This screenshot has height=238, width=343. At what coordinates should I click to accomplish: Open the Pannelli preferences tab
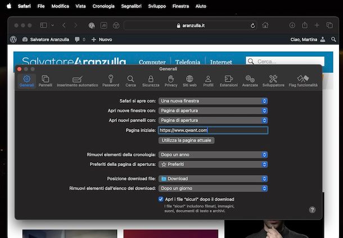point(46,81)
